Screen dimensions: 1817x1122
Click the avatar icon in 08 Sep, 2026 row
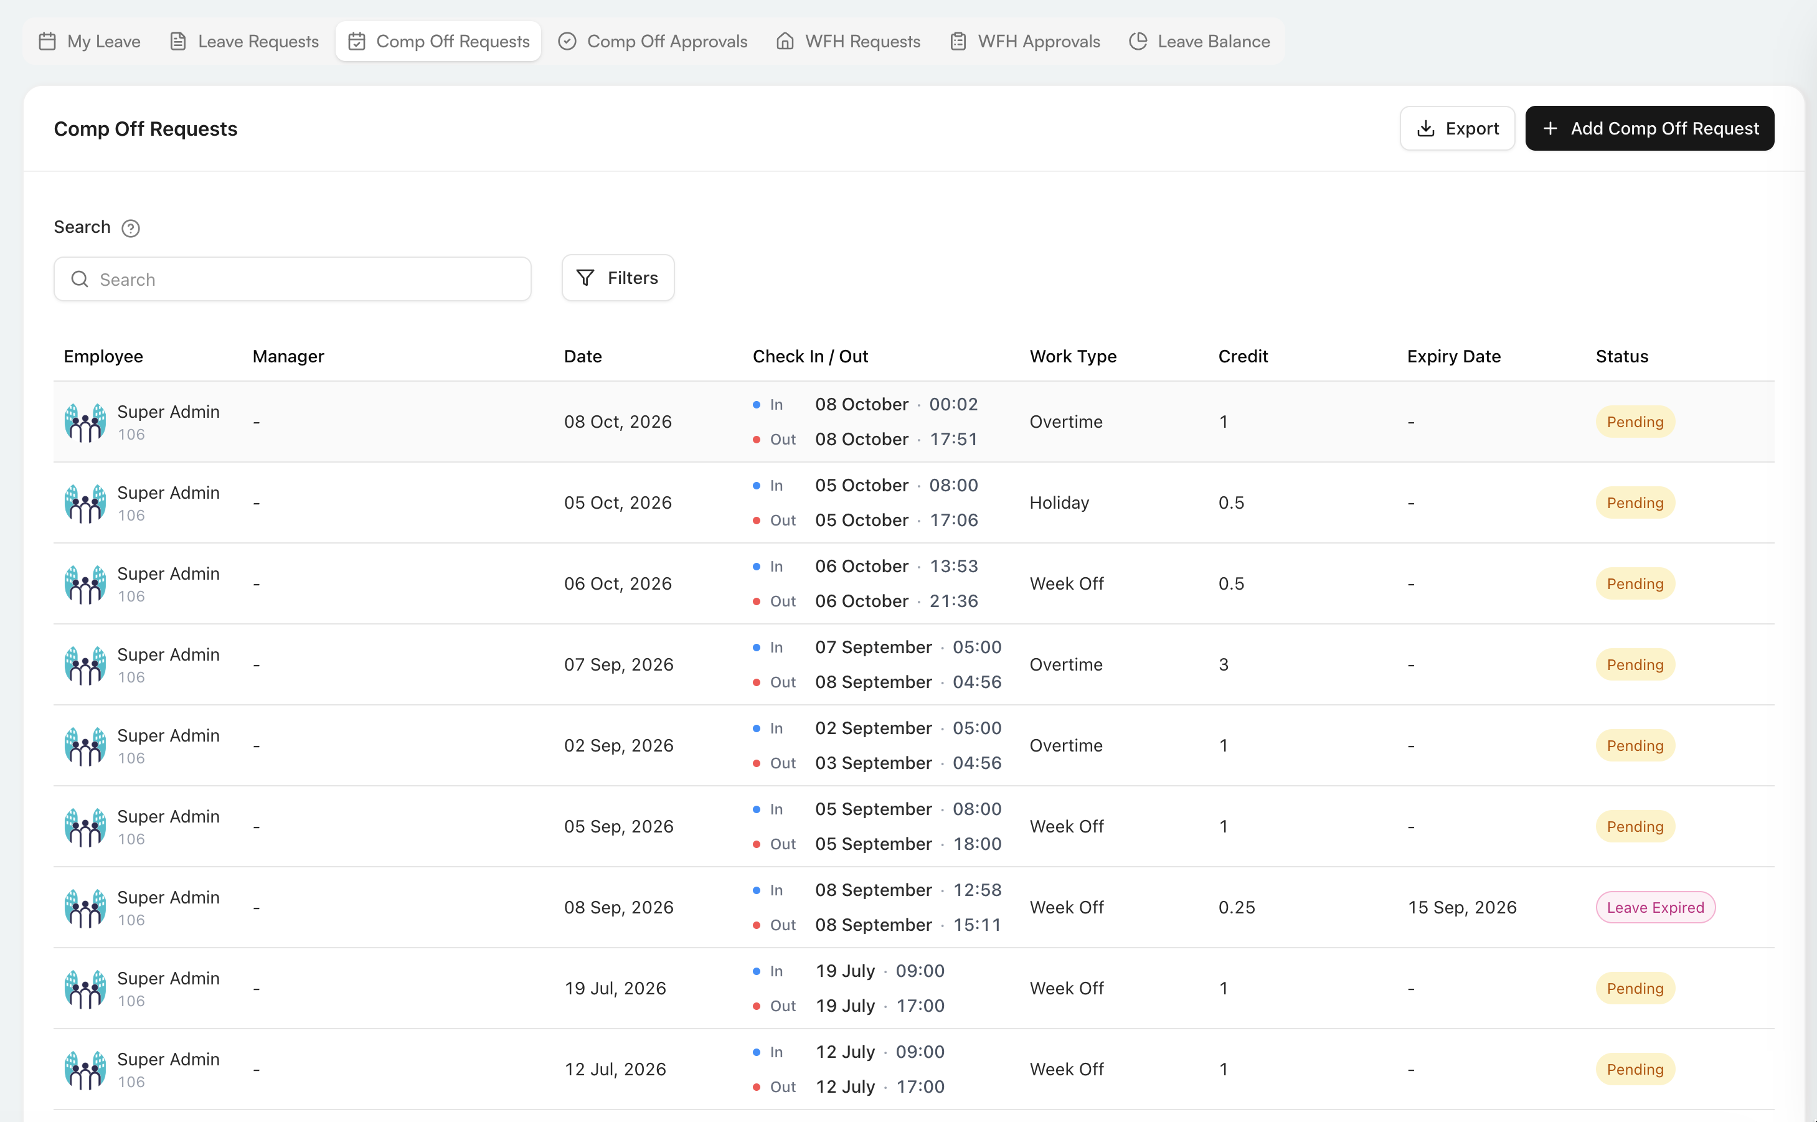click(x=85, y=908)
